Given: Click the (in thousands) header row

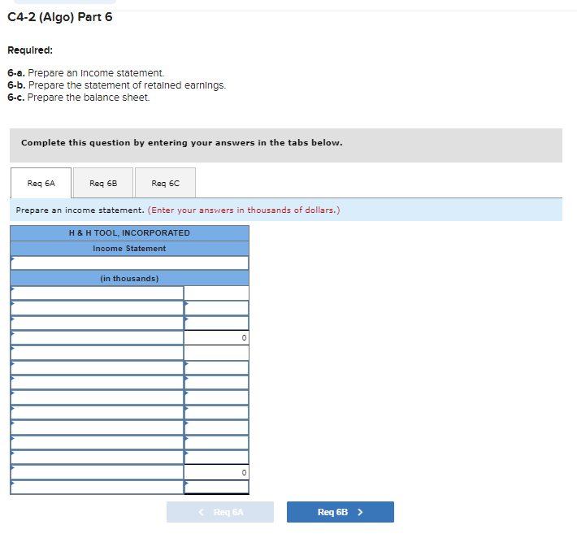Looking at the screenshot, I should point(129,279).
